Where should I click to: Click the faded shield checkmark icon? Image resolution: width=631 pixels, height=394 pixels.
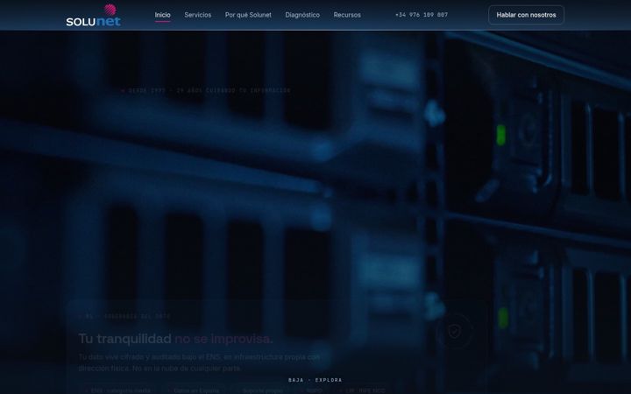tap(454, 331)
